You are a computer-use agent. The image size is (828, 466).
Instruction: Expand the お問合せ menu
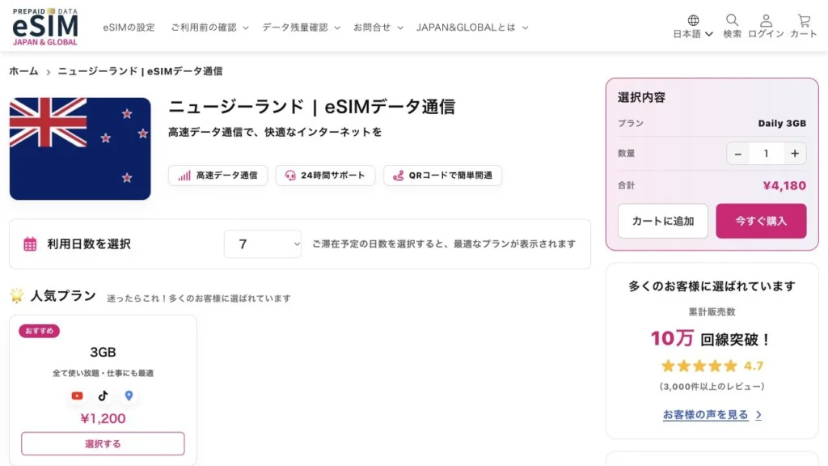378,28
